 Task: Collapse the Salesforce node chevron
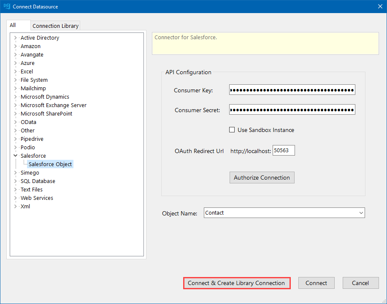[15, 156]
